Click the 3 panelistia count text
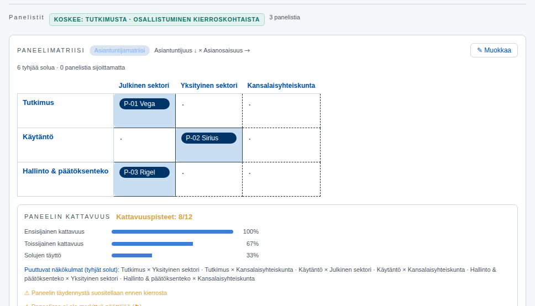This screenshot has width=535, height=306. pos(285,17)
